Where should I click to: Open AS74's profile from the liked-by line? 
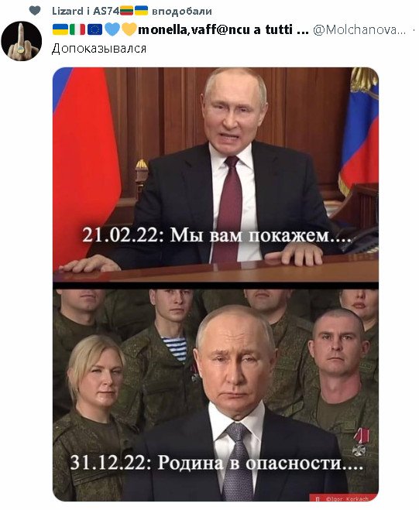106,11
